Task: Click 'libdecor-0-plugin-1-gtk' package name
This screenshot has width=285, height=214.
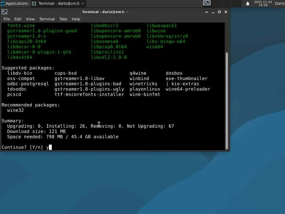Action: coord(39,52)
